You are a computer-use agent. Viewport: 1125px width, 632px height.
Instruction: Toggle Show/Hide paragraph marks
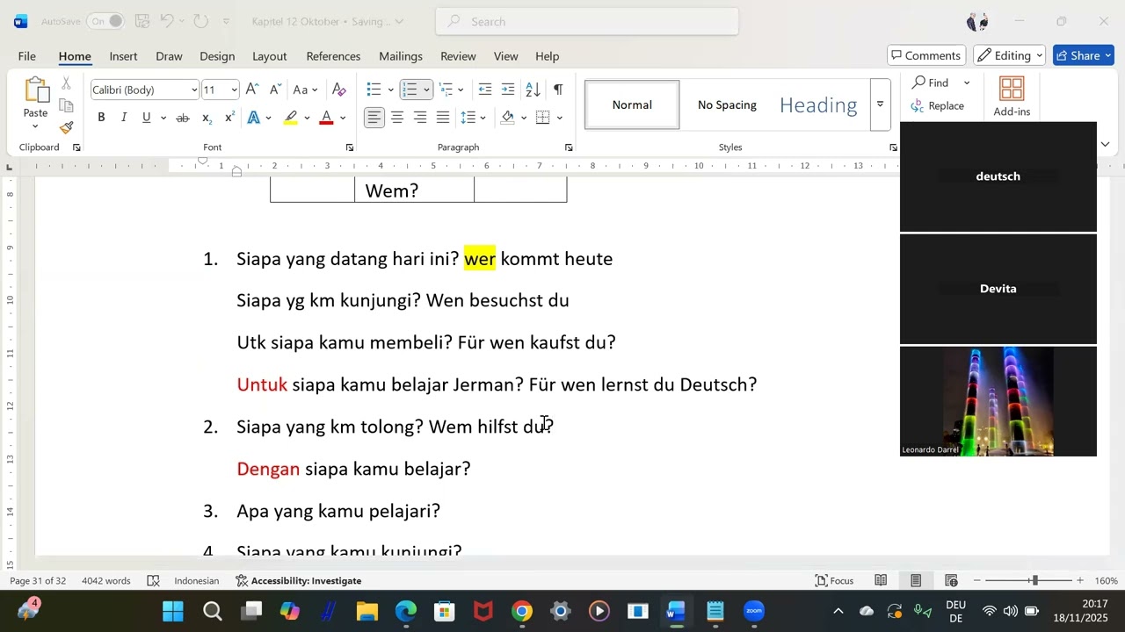pyautogui.click(x=558, y=90)
